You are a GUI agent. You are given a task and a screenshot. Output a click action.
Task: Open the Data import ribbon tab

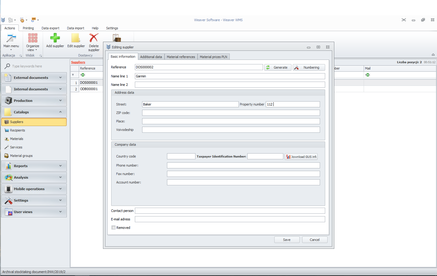click(x=75, y=28)
